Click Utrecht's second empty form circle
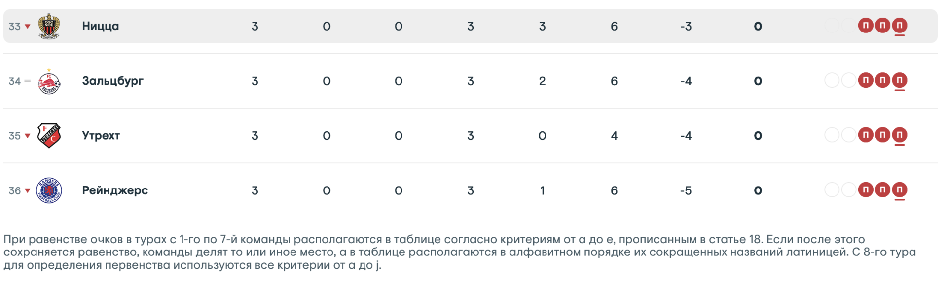 pyautogui.click(x=849, y=135)
